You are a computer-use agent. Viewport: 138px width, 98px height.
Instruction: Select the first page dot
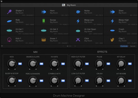[67, 46]
